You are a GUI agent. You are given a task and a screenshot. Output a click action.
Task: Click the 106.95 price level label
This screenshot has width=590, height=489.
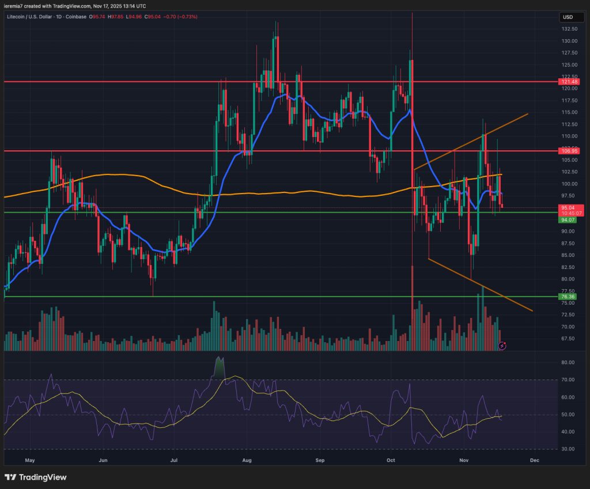click(x=568, y=151)
